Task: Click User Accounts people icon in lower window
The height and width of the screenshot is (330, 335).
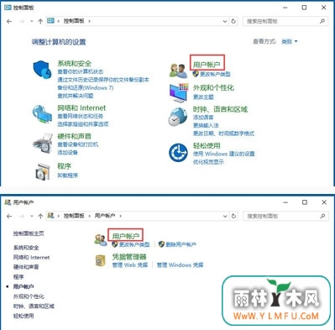Action: (x=101, y=240)
